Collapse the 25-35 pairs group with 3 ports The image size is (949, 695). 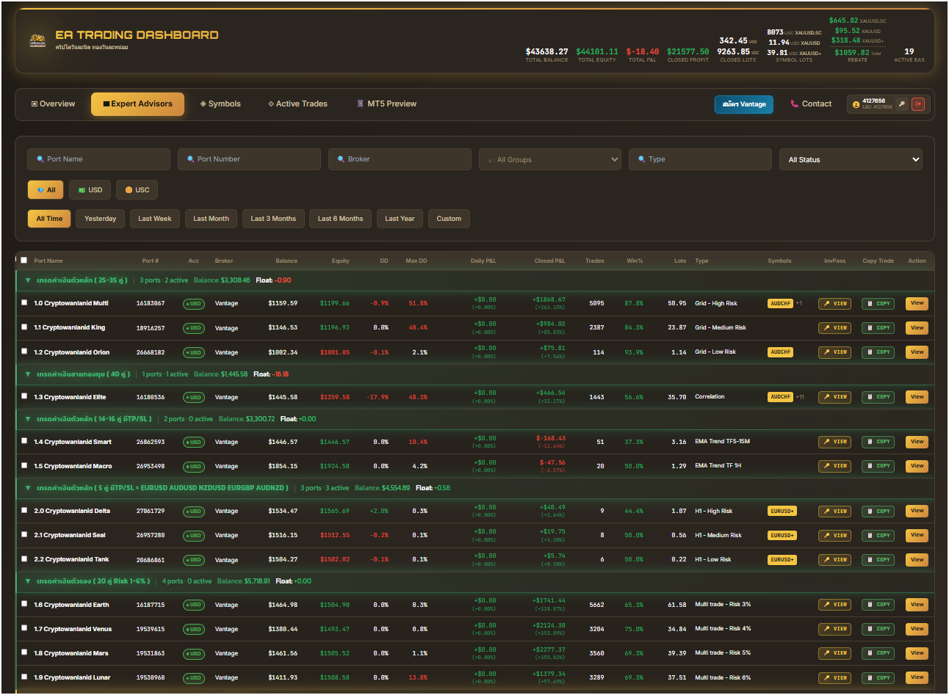pyautogui.click(x=28, y=280)
